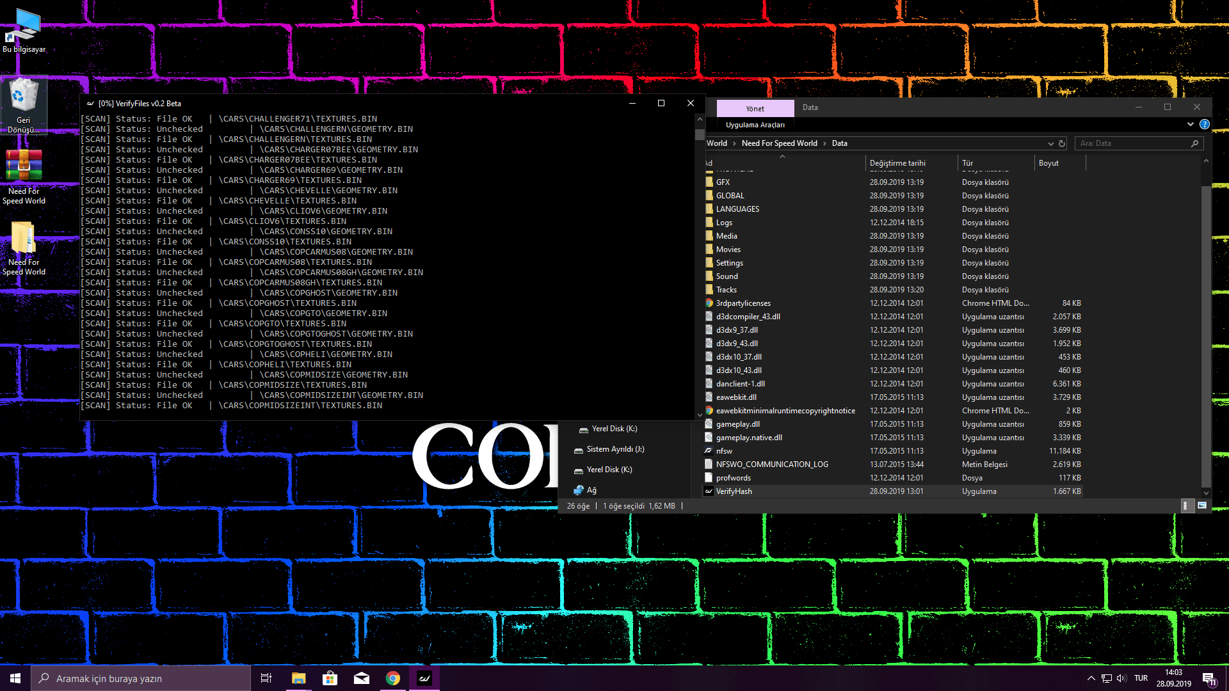Open File Explorer from the taskbar
Viewport: 1229px width, 691px height.
click(x=298, y=678)
